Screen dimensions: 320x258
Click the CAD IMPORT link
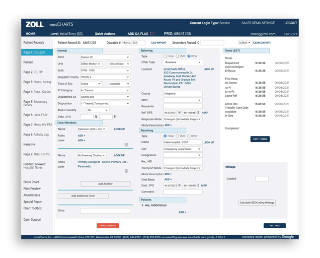159,43
